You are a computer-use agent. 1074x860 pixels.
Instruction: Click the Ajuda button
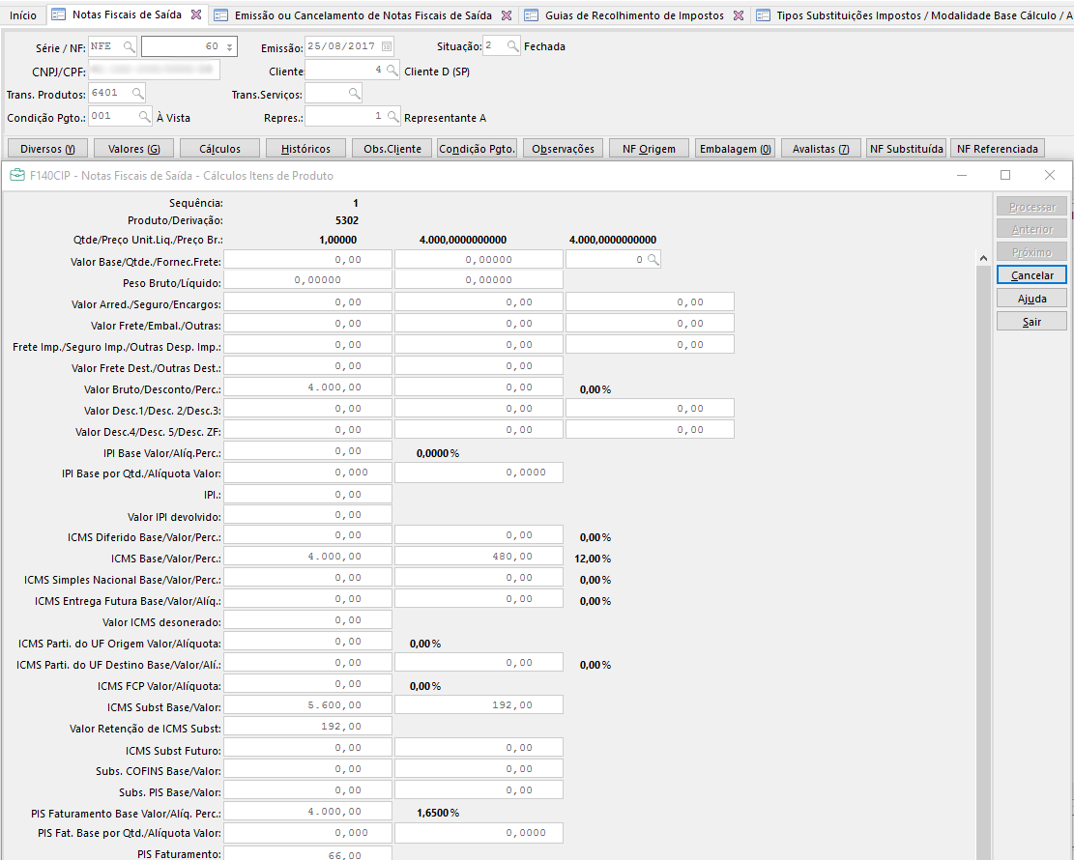(1031, 299)
